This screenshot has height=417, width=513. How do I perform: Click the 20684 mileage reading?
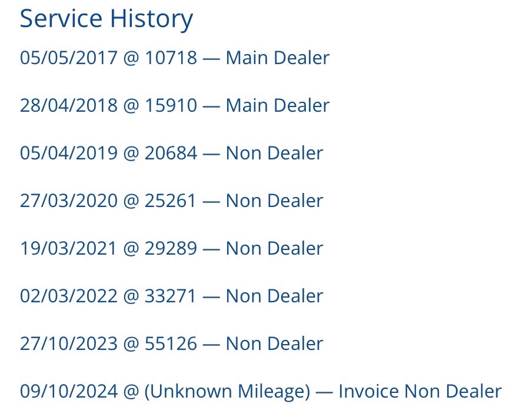tap(171, 154)
